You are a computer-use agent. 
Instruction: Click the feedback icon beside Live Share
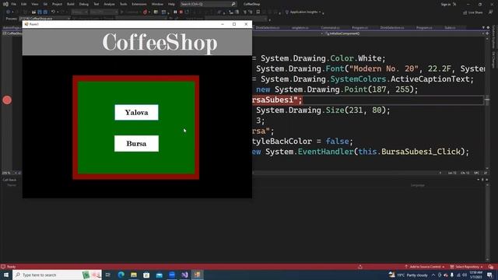491,12
